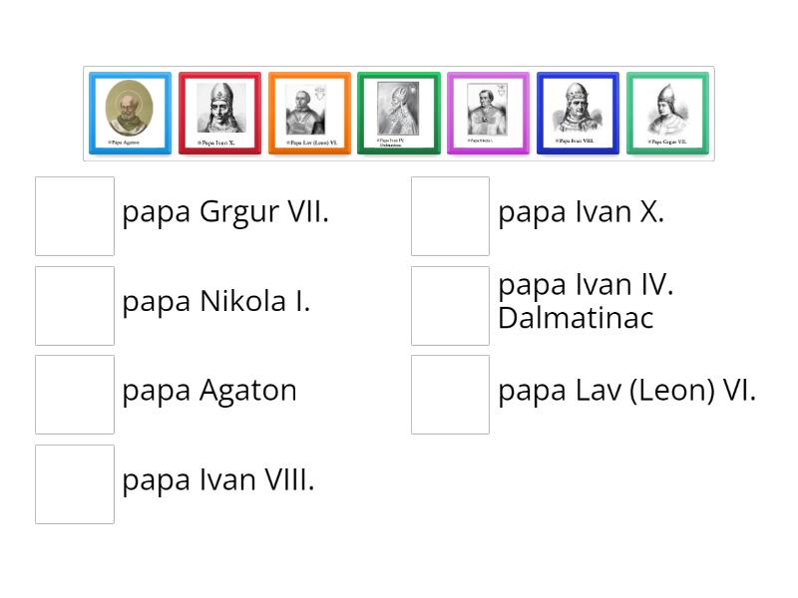Click the dark blue Papa Ivan VIII. card
The height and width of the screenshot is (598, 798).
pyautogui.click(x=578, y=113)
